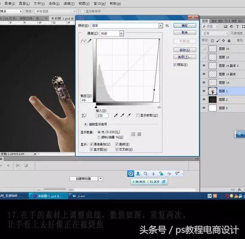Switch to the detailed grid icon
This screenshot has width=245, height=239.
[x=139, y=134]
